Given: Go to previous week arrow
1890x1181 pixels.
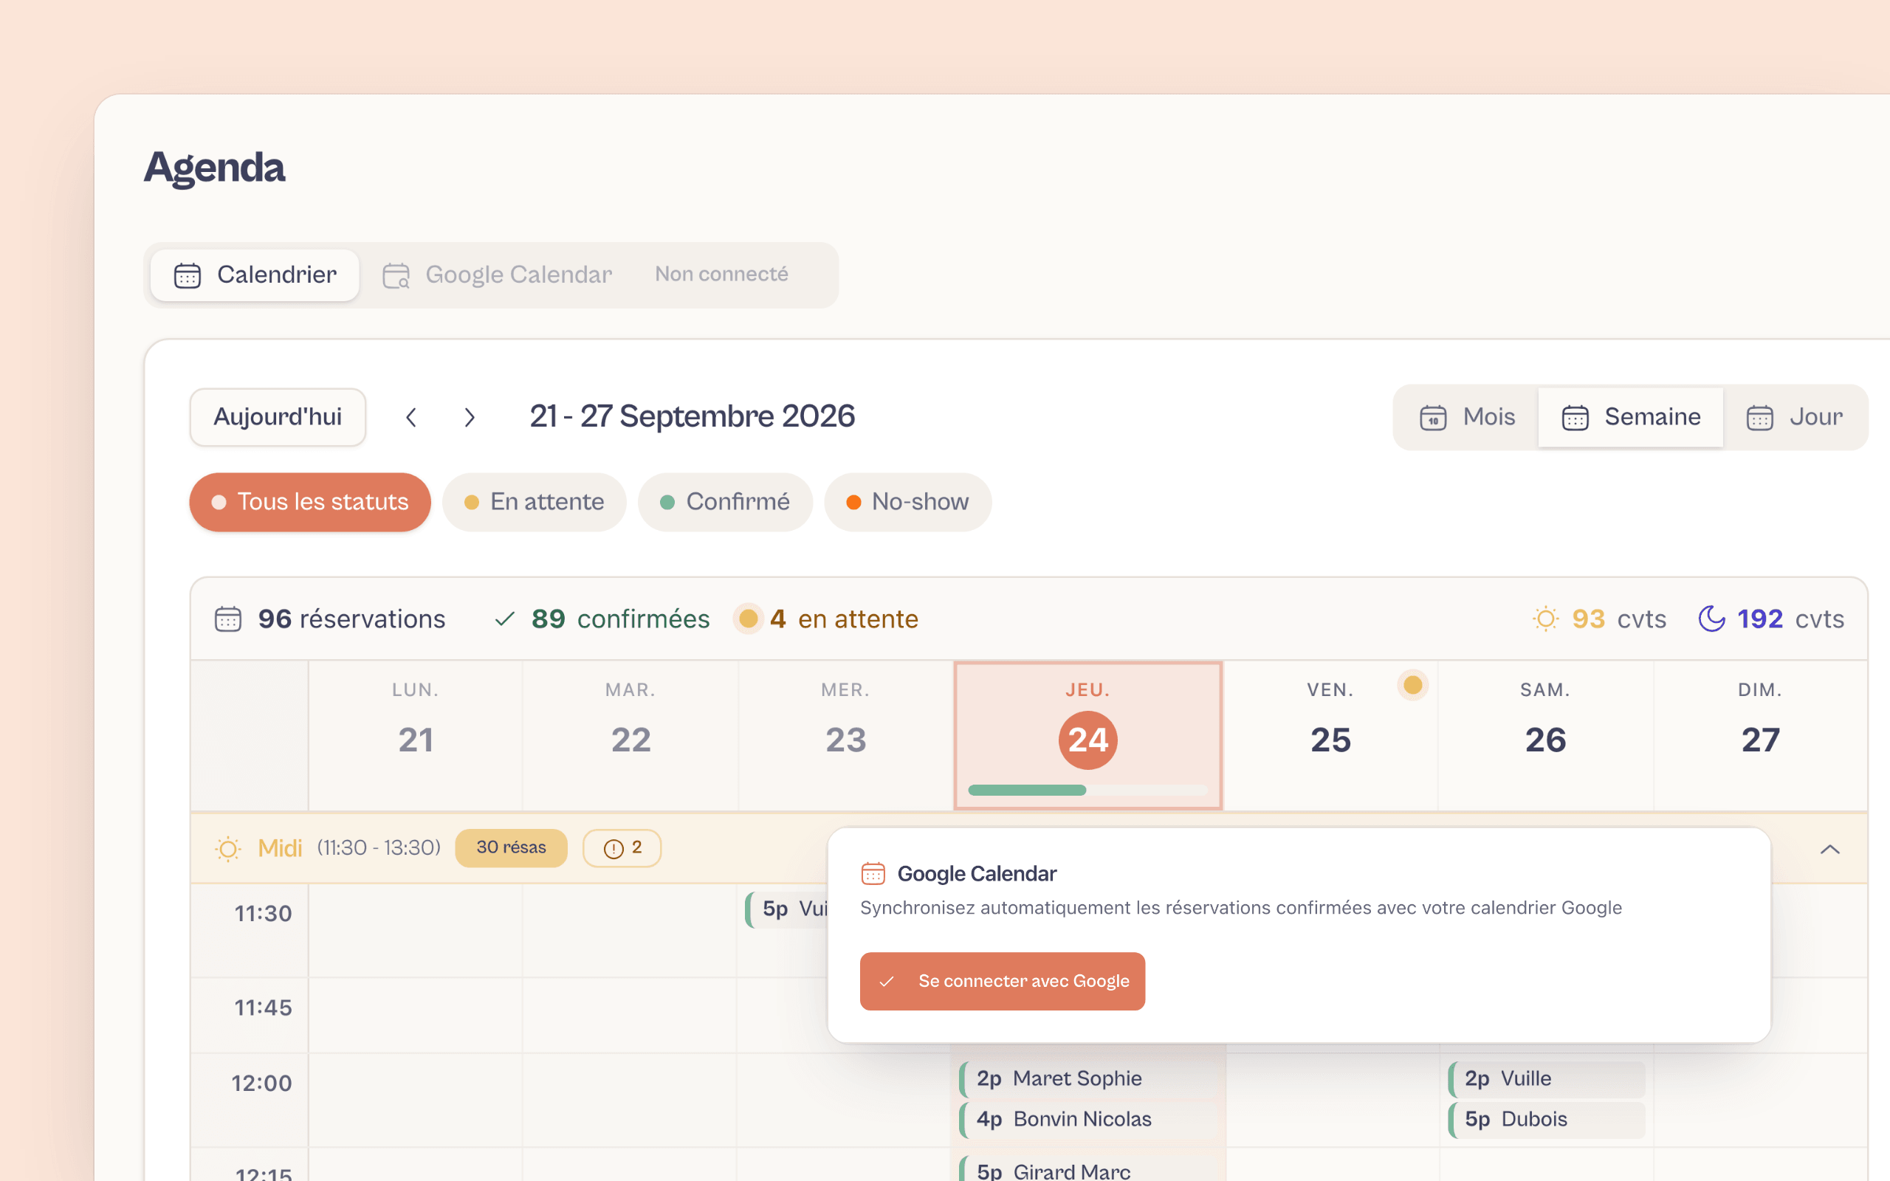Looking at the screenshot, I should click(x=411, y=417).
